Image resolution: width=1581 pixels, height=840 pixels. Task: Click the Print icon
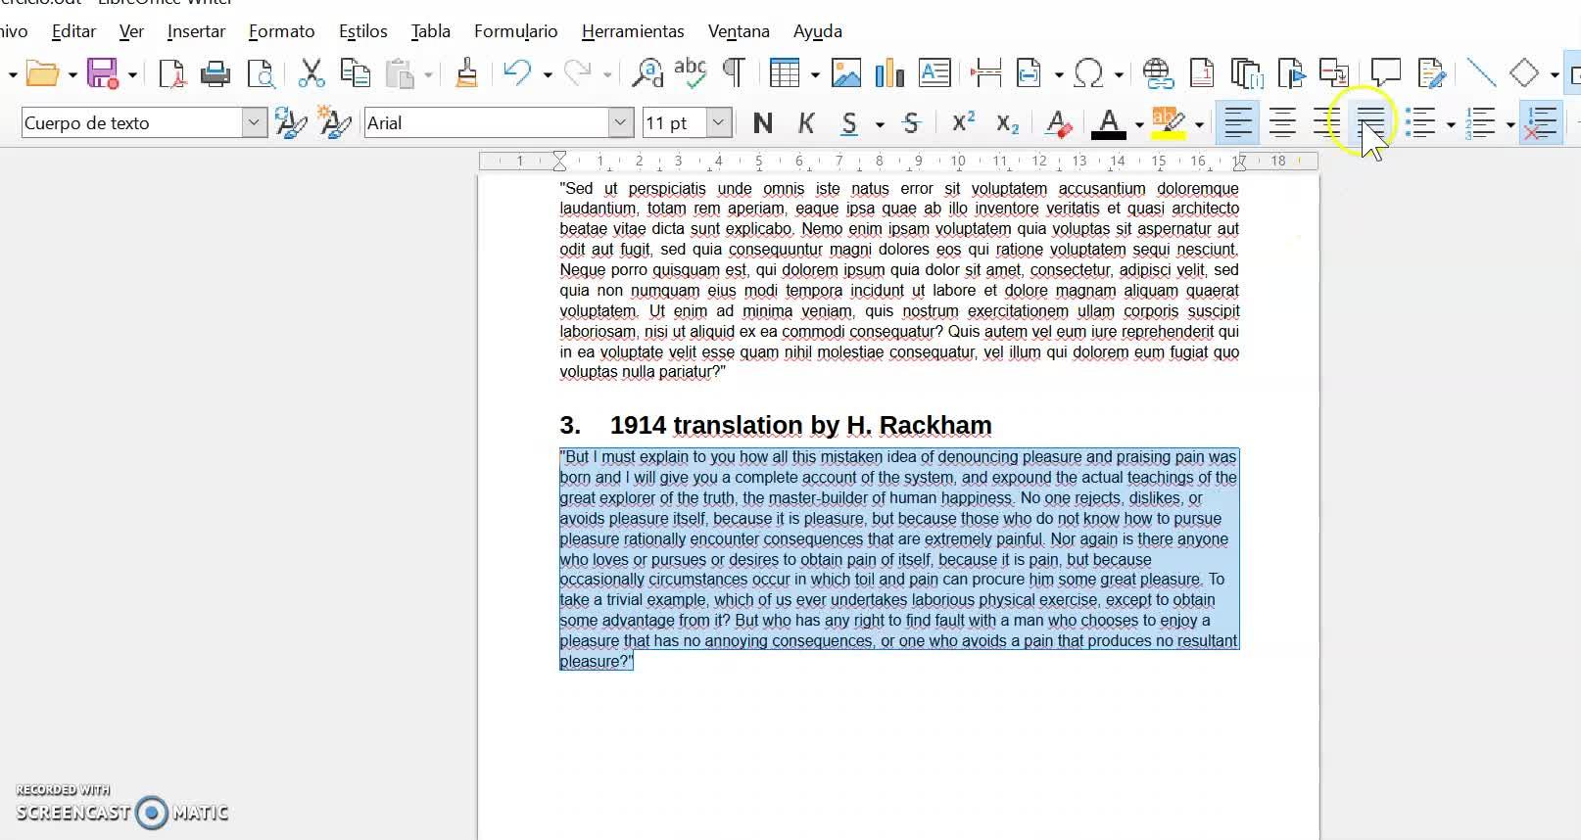(215, 73)
